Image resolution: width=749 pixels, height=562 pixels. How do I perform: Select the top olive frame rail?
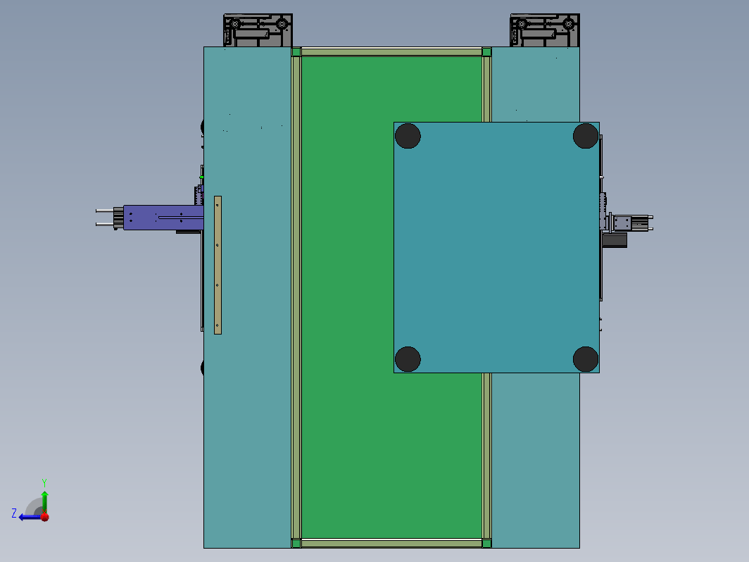391,51
